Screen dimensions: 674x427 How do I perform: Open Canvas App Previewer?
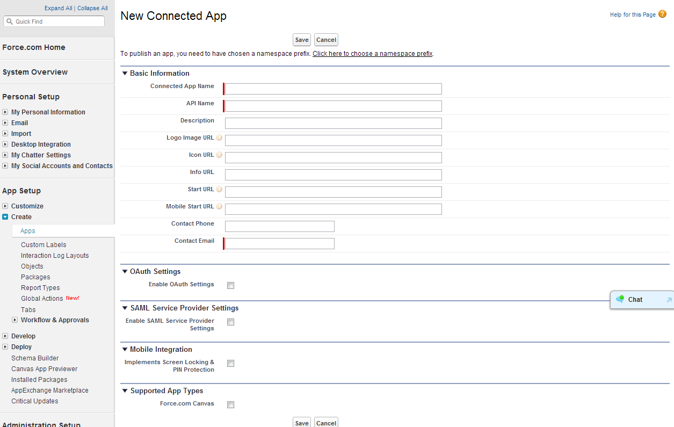(44, 369)
